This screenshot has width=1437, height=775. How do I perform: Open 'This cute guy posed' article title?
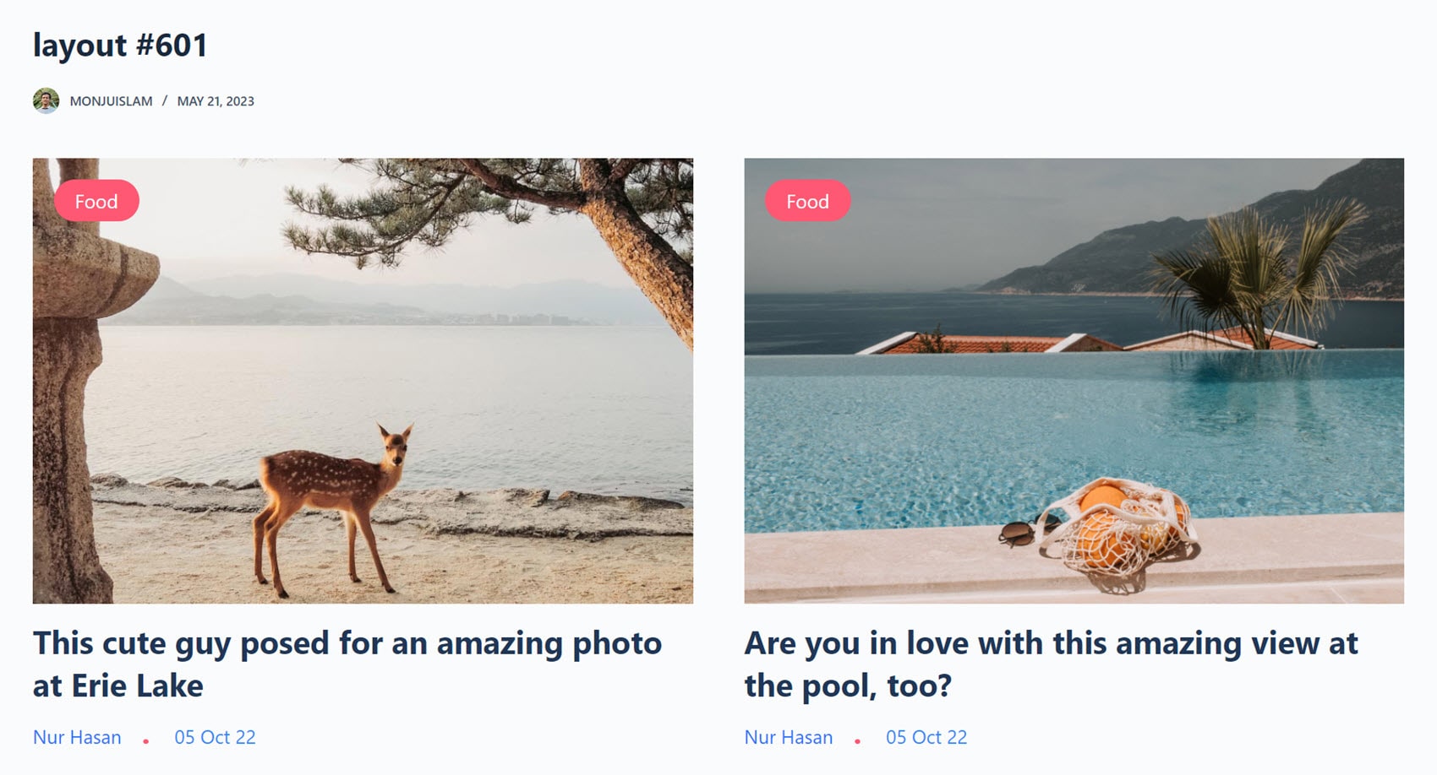pyautogui.click(x=347, y=664)
